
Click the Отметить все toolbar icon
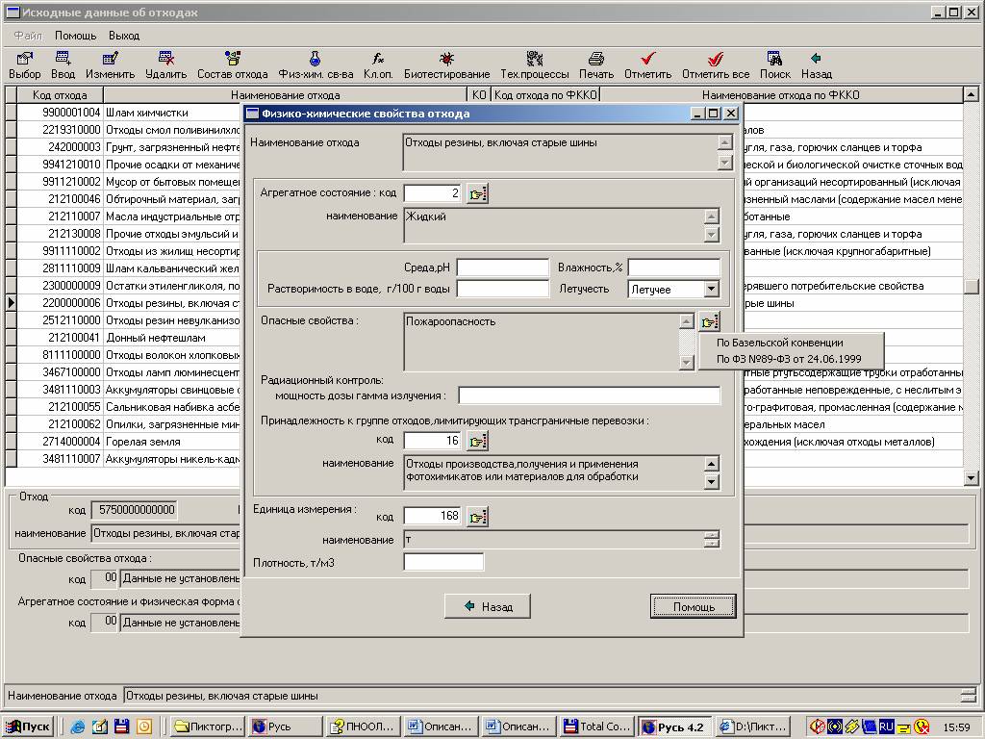pyautogui.click(x=716, y=60)
